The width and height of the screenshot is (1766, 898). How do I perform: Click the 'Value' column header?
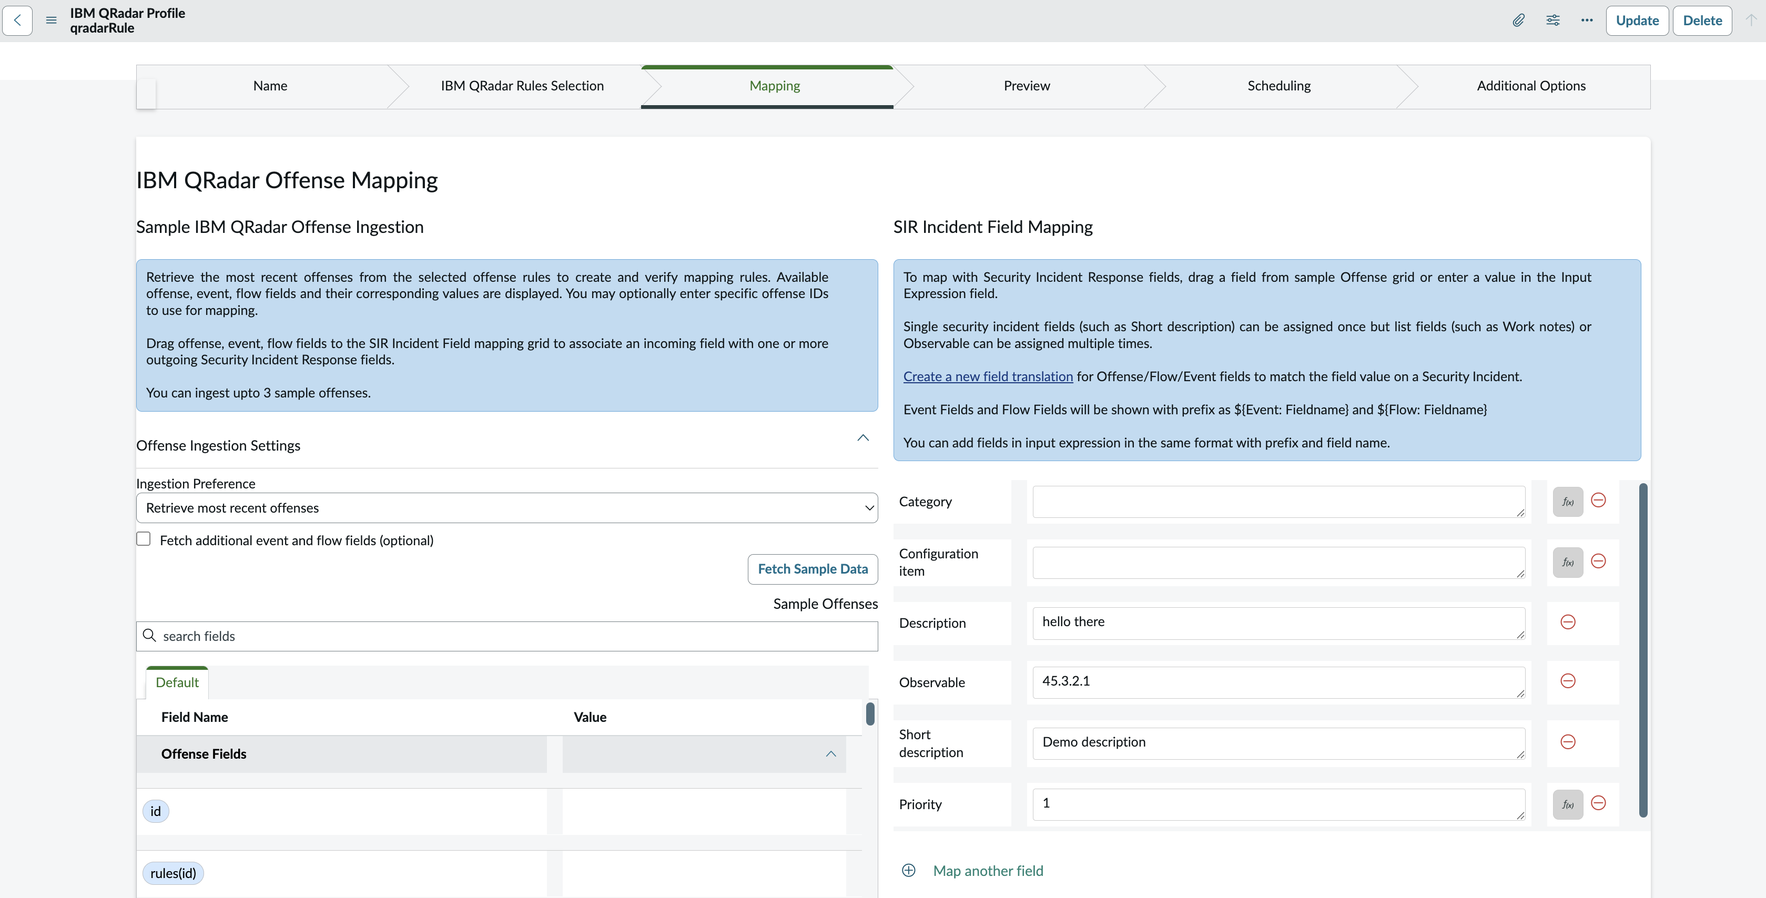tap(590, 717)
